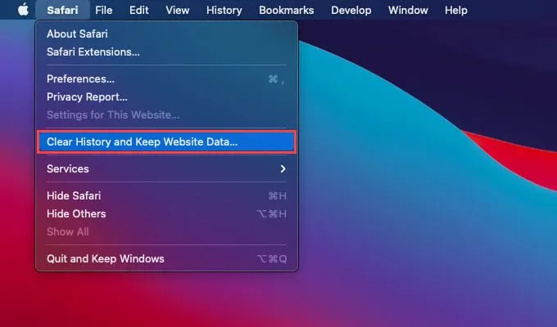The image size is (557, 327).
Task: Select Quit and Keep Windows
Action: [x=166, y=259]
